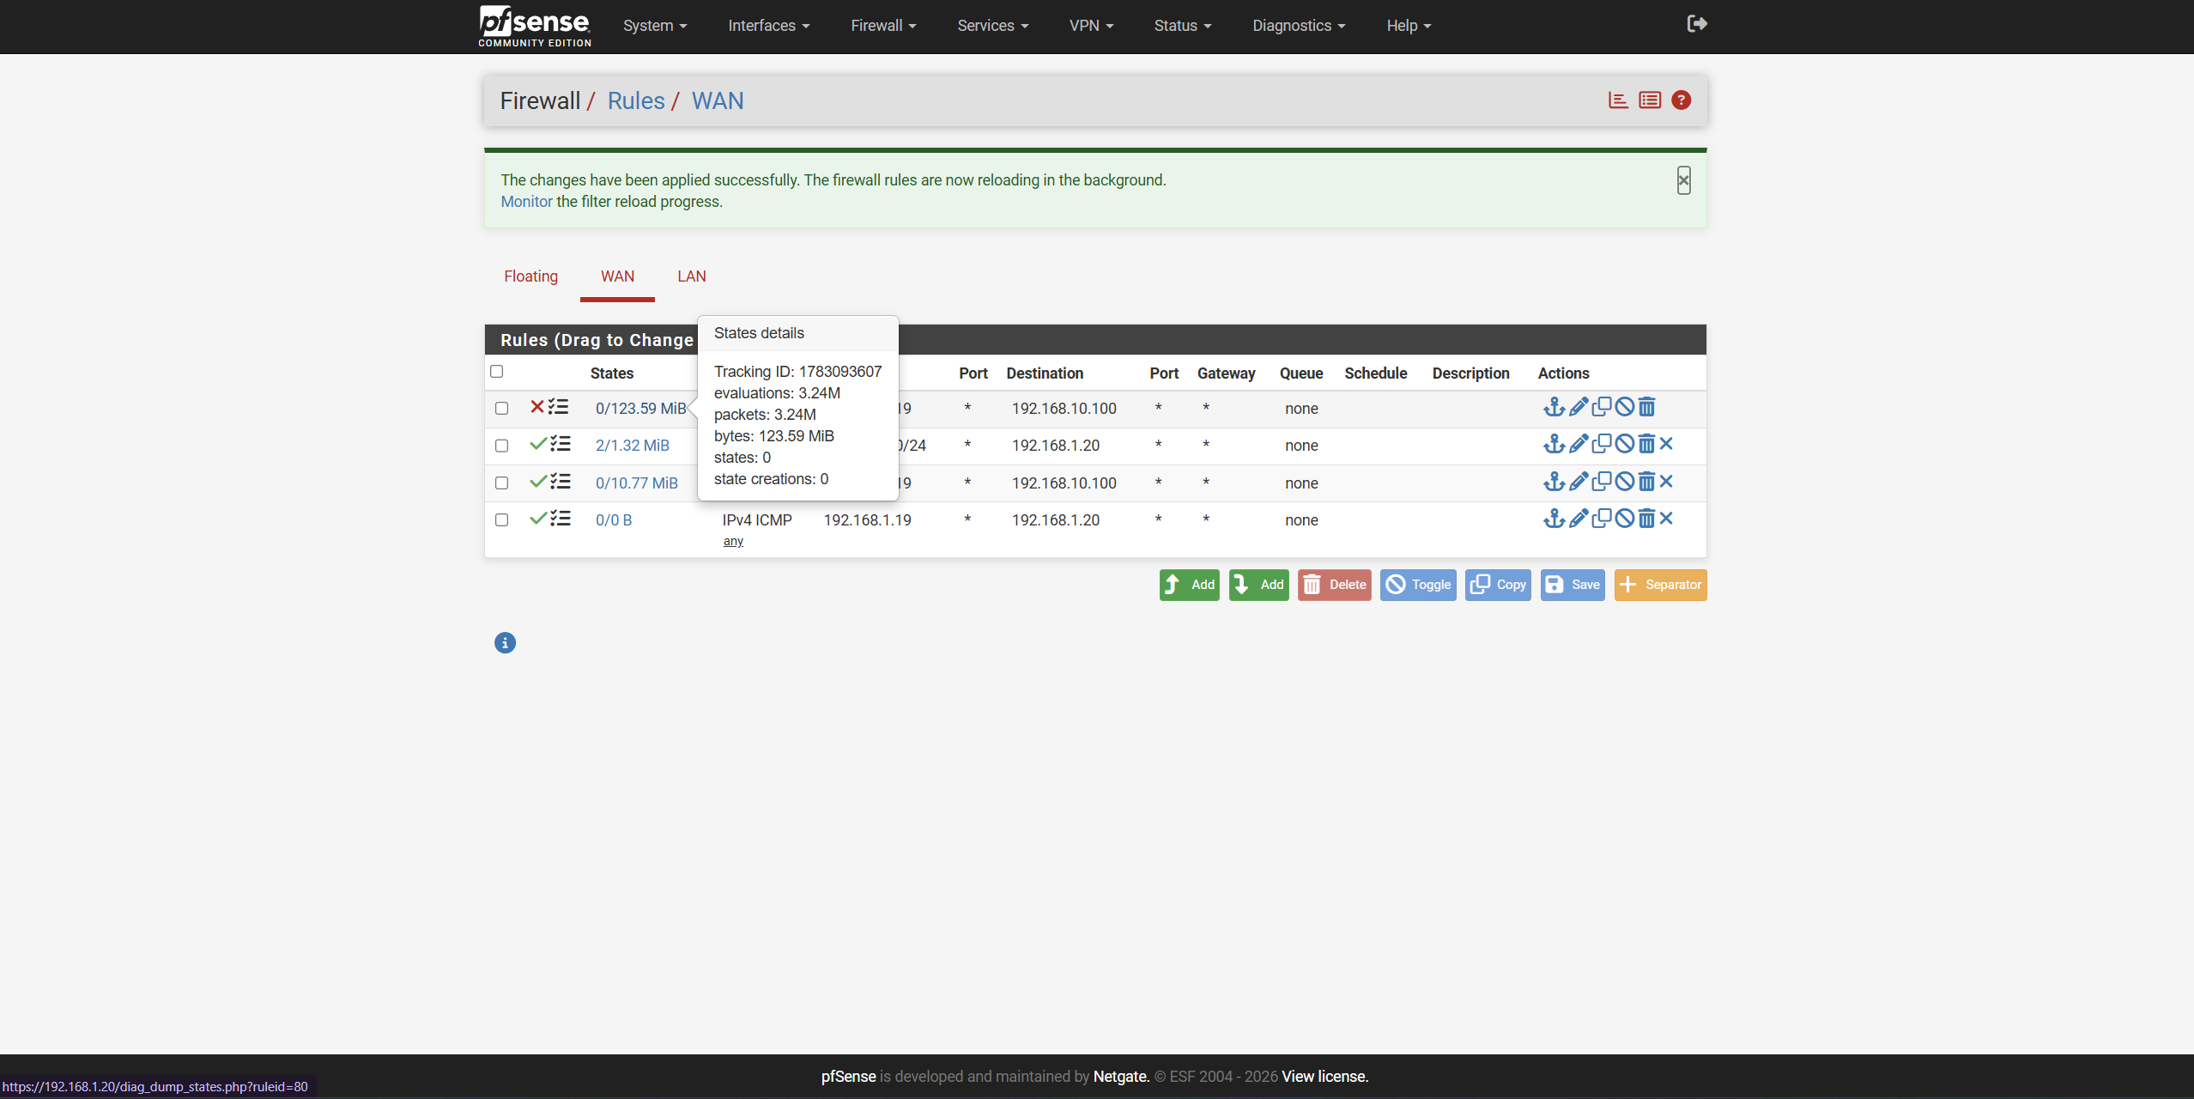Dismiss the green success alert

pos(1683,180)
